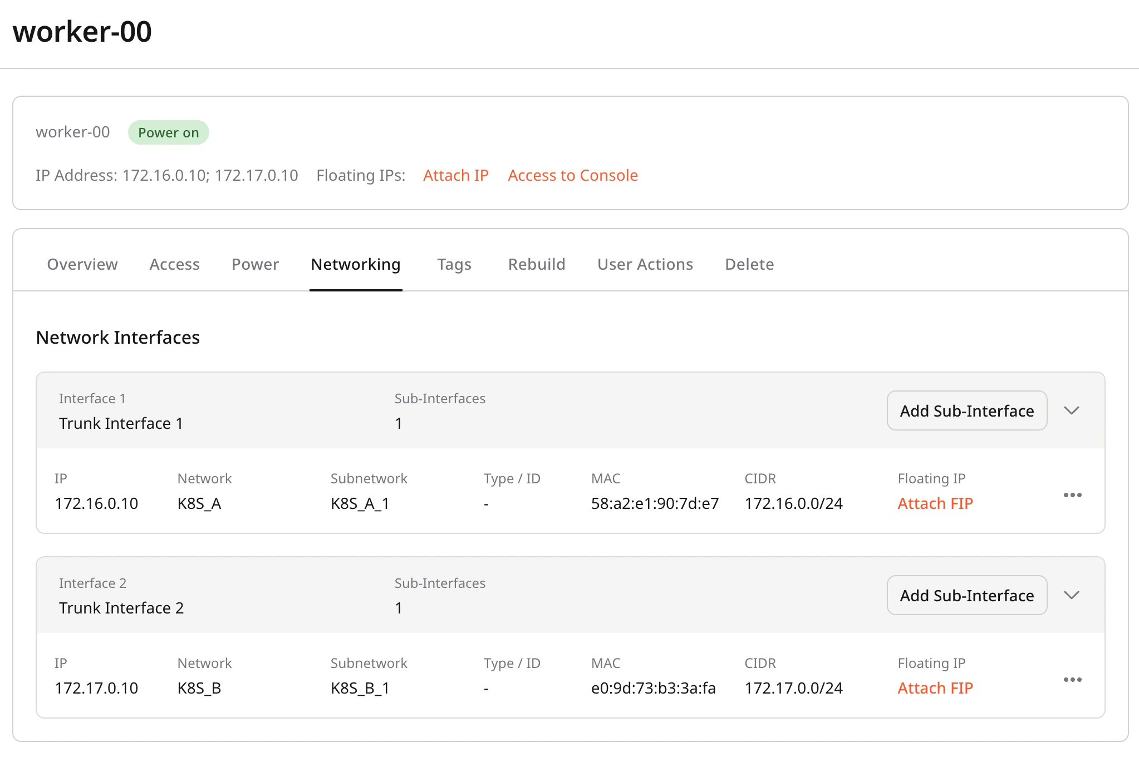This screenshot has width=1139, height=782.
Task: Click the Trunk Interface 2 name
Action: click(x=121, y=608)
